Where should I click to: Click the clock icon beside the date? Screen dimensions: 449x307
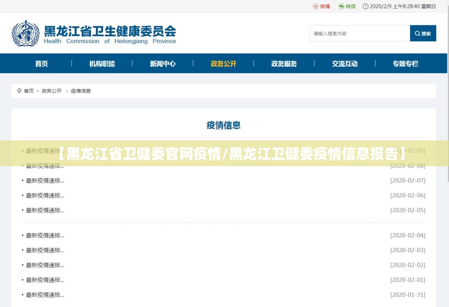point(365,6)
